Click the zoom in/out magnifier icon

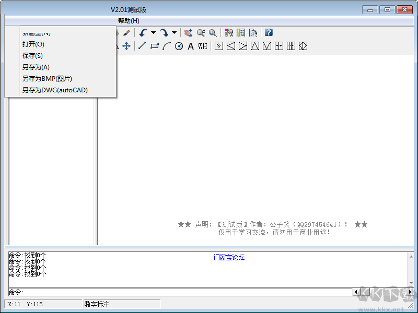201,33
